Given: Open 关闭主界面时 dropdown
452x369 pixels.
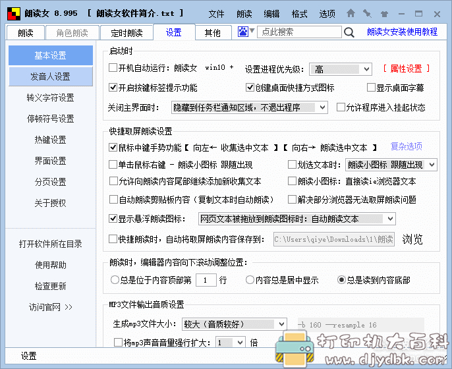Looking at the screenshot, I should [249, 107].
